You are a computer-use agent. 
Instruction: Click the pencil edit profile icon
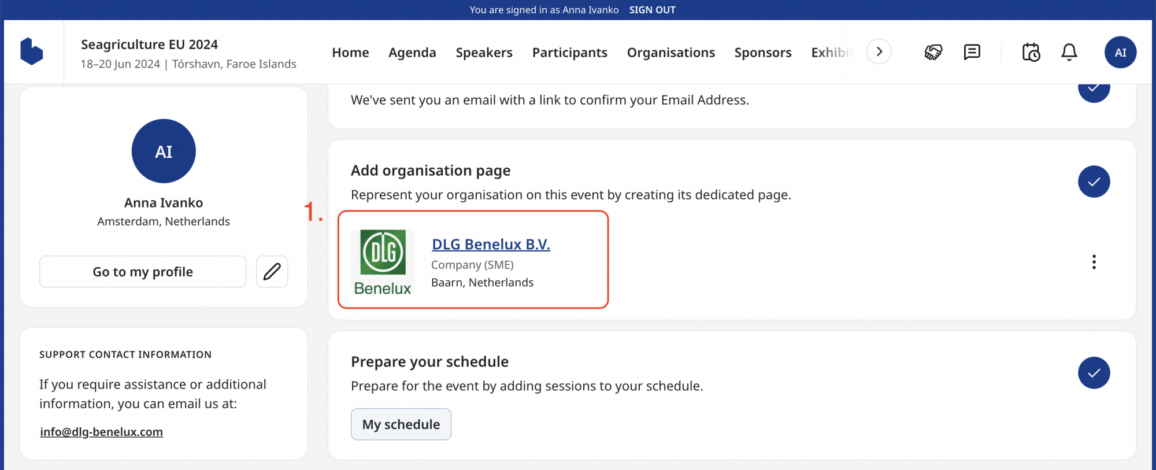pyautogui.click(x=272, y=271)
